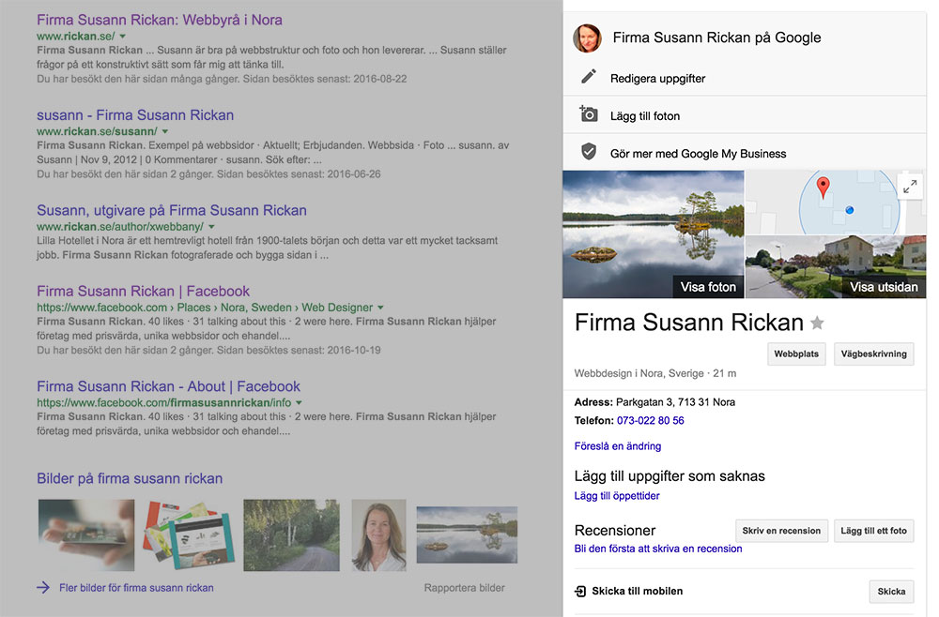Click the Firma Susann Rickan på Google header
The image size is (939, 617).
(716, 38)
